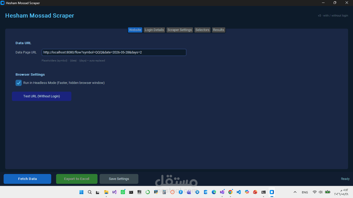This screenshot has height=198, width=353.
Task: Click the 'v3 · with / without login' text
Action: coord(333,15)
